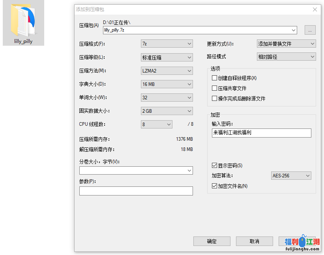Expand the compression level dropdown
This screenshot has height=255, width=324.
click(x=167, y=58)
